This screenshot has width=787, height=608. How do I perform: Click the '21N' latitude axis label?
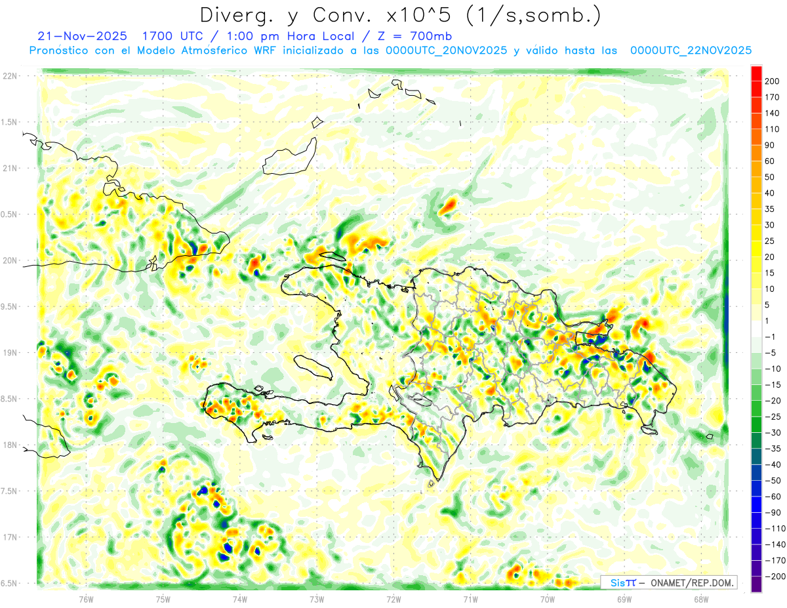[10, 169]
